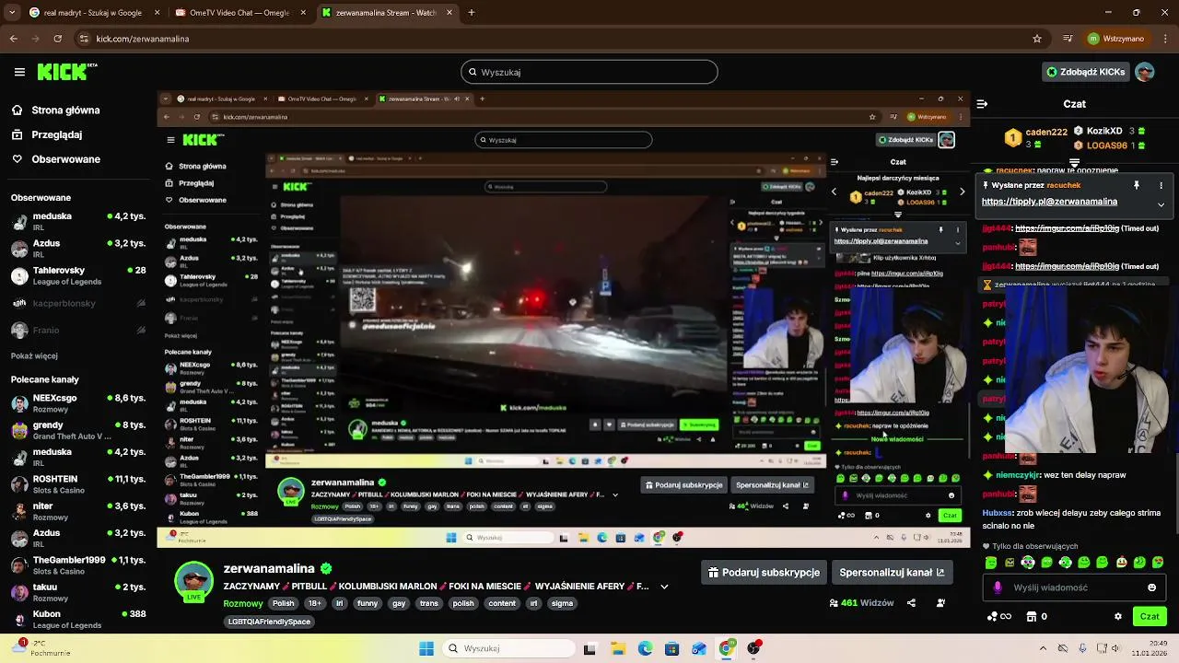Open the hamburger menu beside Kick logo
Image resolution: width=1179 pixels, height=663 pixels.
(x=19, y=72)
